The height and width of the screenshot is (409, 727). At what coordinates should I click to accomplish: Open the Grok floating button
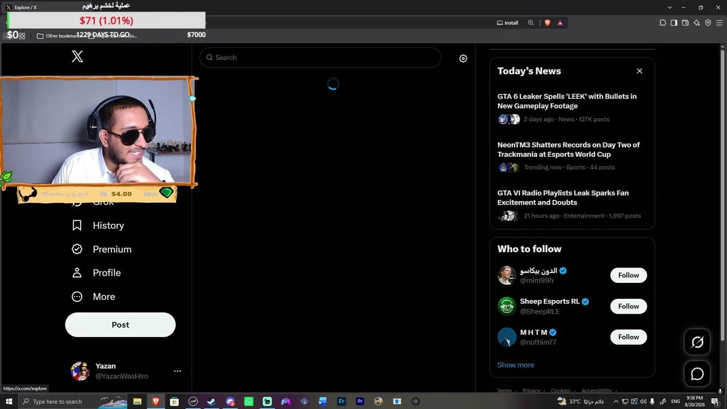pyautogui.click(x=697, y=342)
